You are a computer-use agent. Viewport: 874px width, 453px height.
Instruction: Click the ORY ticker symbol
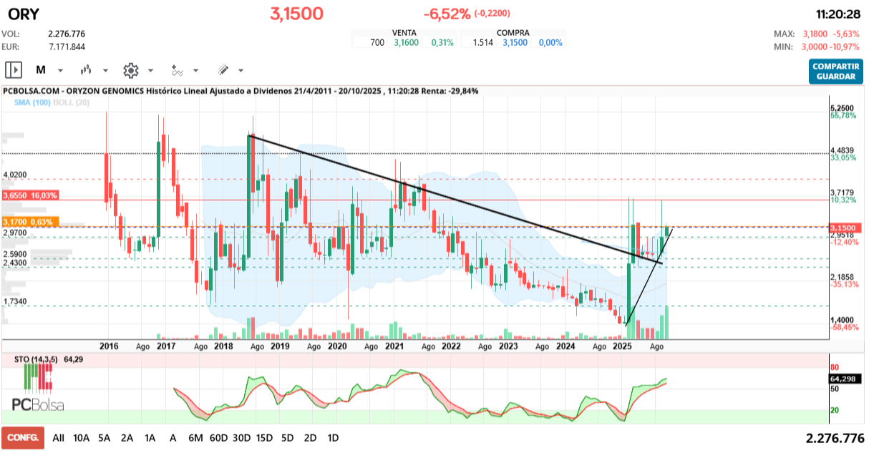(24, 14)
